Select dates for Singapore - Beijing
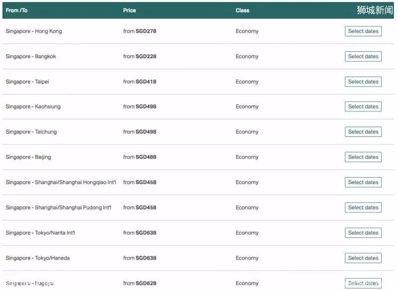Screen dimensions: 398x290 (x=363, y=157)
